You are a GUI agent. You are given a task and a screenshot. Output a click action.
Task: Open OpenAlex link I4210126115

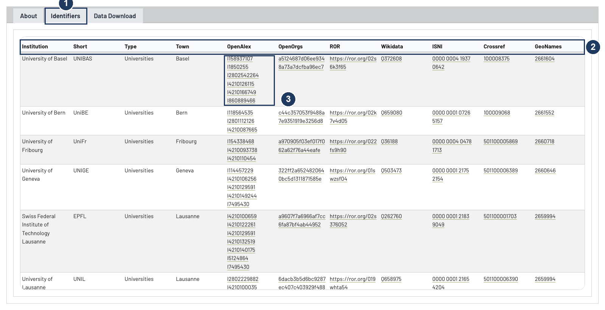(240, 84)
